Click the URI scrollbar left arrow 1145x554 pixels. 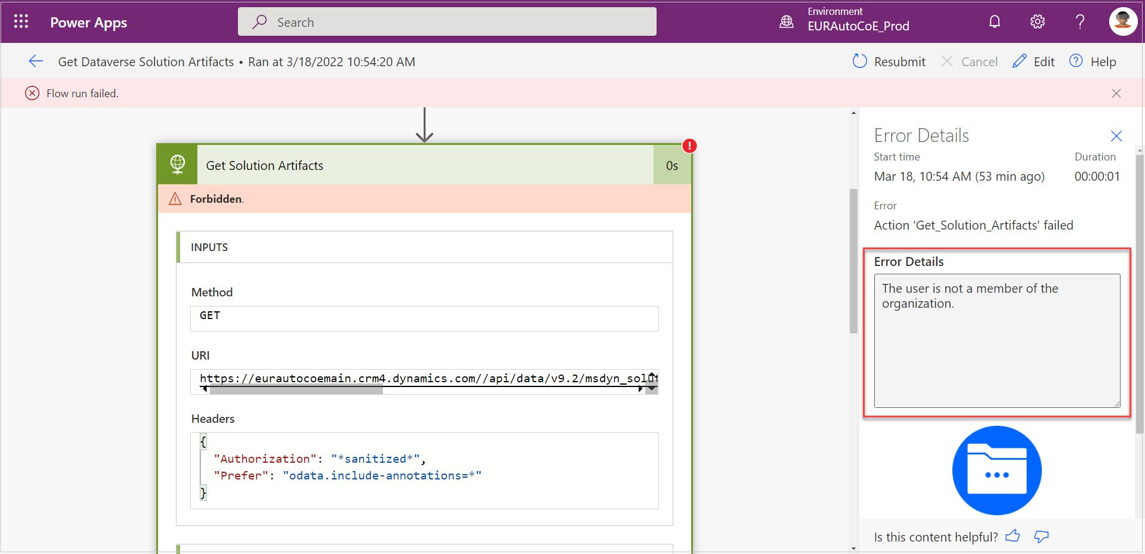coord(205,389)
